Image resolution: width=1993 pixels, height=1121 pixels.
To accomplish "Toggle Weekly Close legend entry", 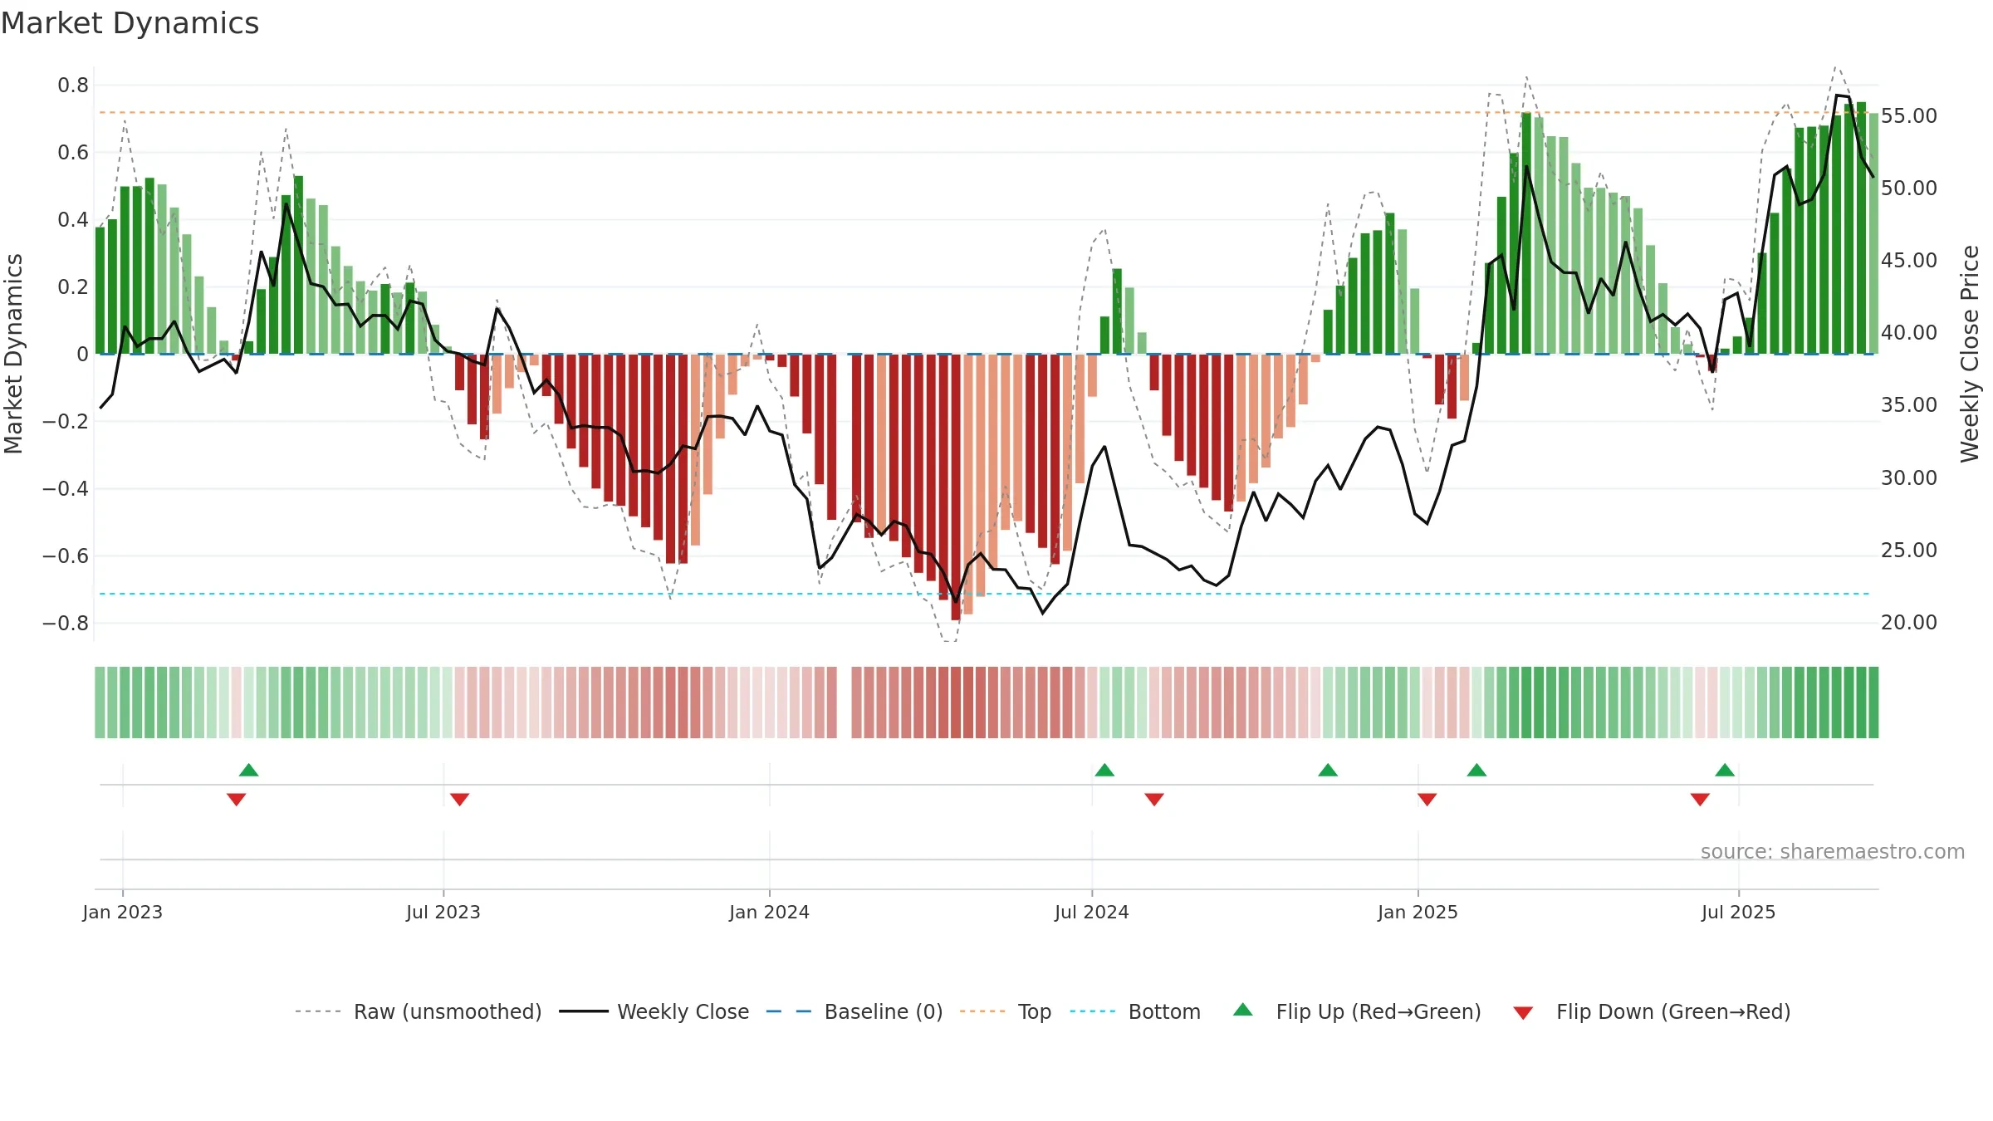I will point(654,1011).
